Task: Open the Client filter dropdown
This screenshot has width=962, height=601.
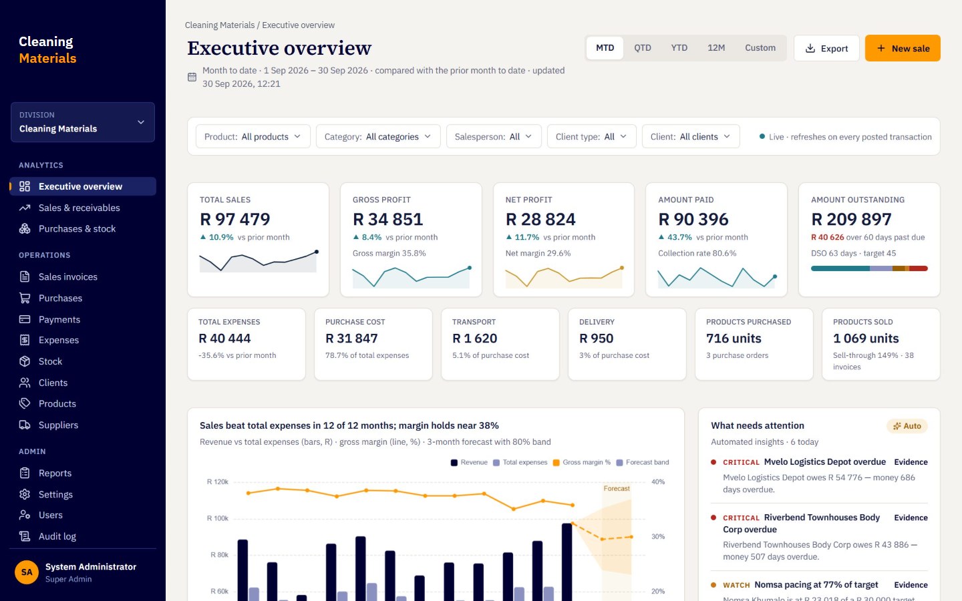Action: pos(691,136)
